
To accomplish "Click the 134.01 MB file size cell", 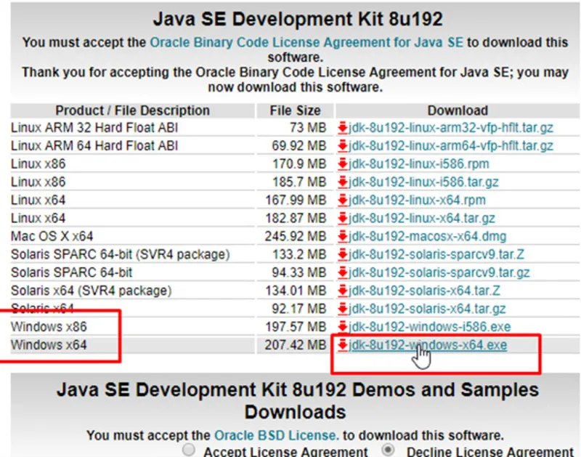I will coord(296,291).
